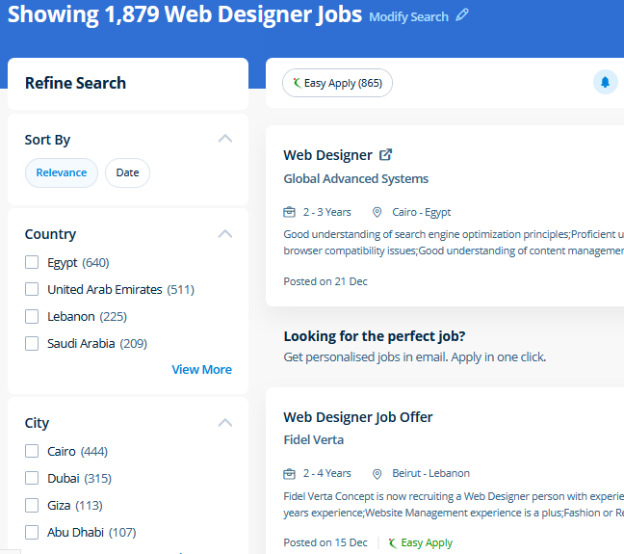Collapse the Sort By section
624x554 pixels.
point(225,139)
